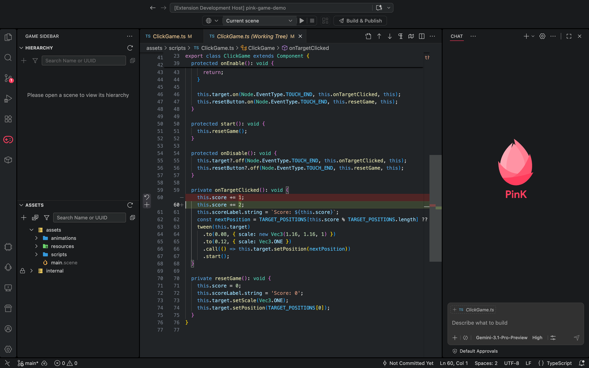Open the Gemini-3.1-Pro-Preview model picker
589x368 pixels.
pos(501,338)
